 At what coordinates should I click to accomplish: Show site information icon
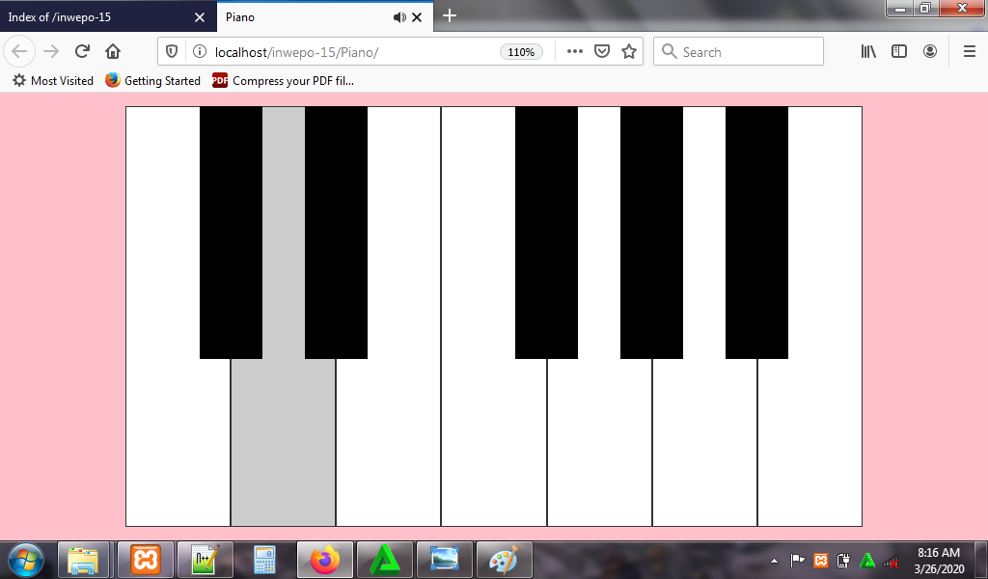click(200, 52)
